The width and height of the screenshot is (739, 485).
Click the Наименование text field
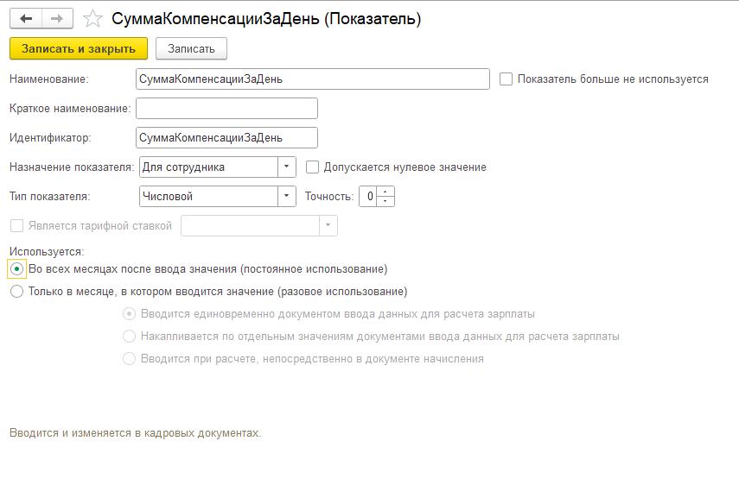tap(312, 79)
